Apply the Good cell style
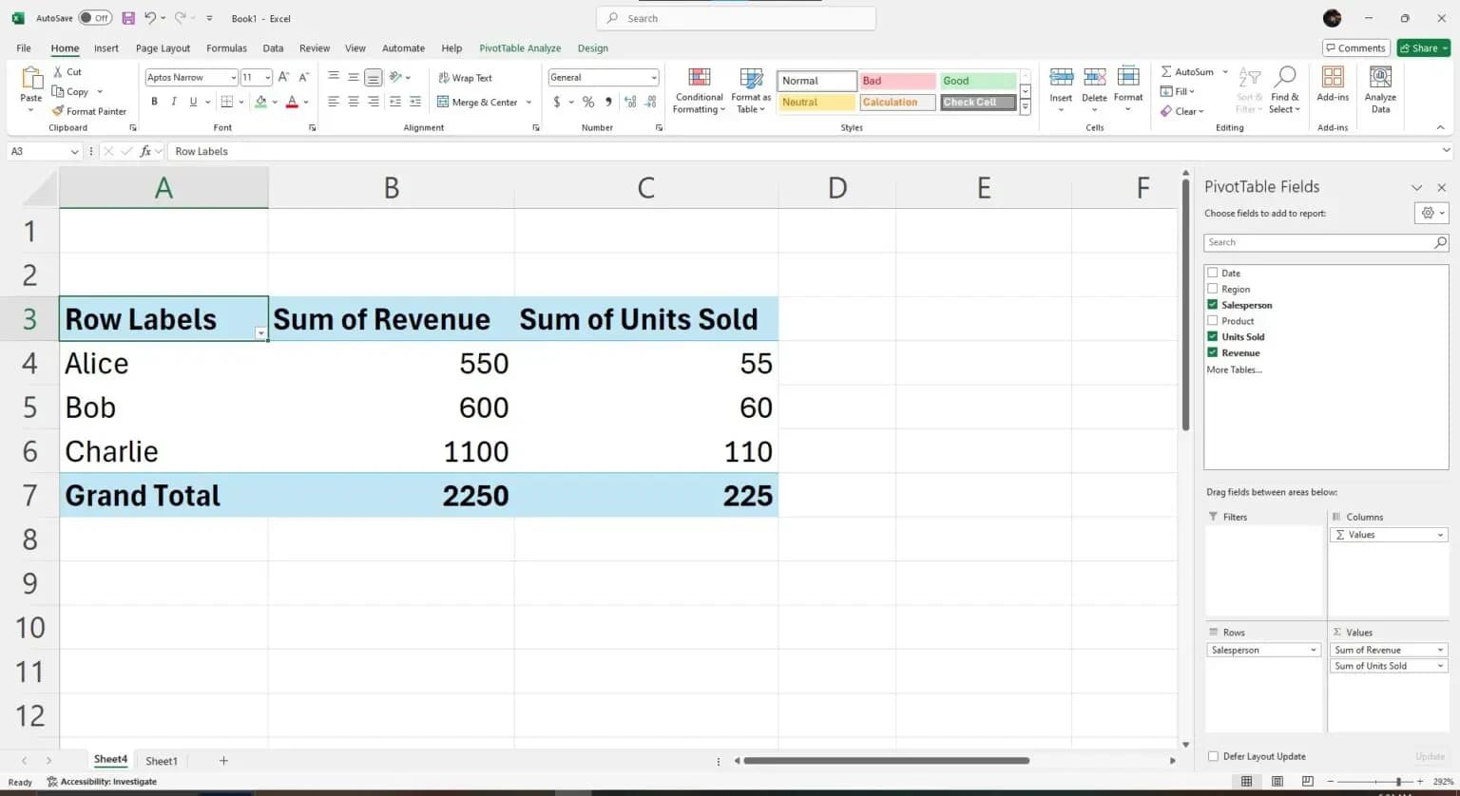1460x796 pixels. 978,81
